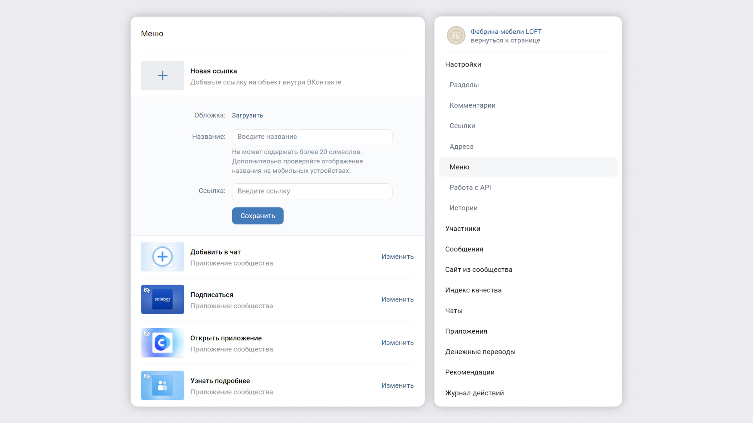Click the Сохранить button
753x423 pixels.
coord(258,216)
